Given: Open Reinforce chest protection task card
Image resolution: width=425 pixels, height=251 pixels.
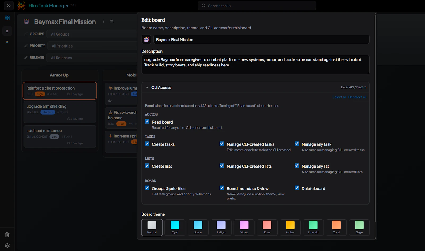Looking at the screenshot, I should coord(60,91).
